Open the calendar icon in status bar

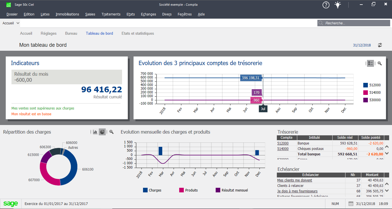tap(351, 204)
